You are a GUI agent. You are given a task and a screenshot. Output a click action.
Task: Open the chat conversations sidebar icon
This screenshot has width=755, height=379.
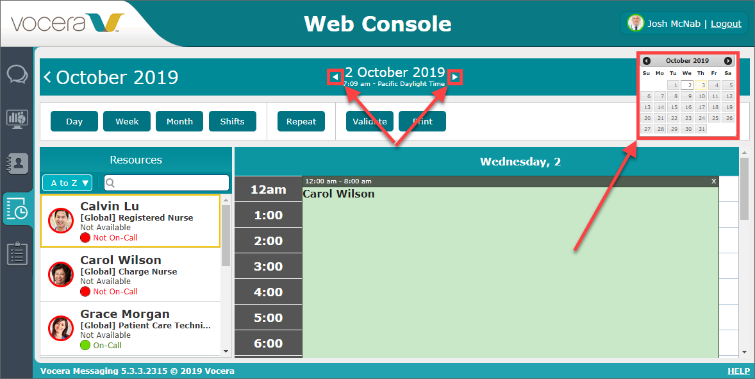[17, 74]
